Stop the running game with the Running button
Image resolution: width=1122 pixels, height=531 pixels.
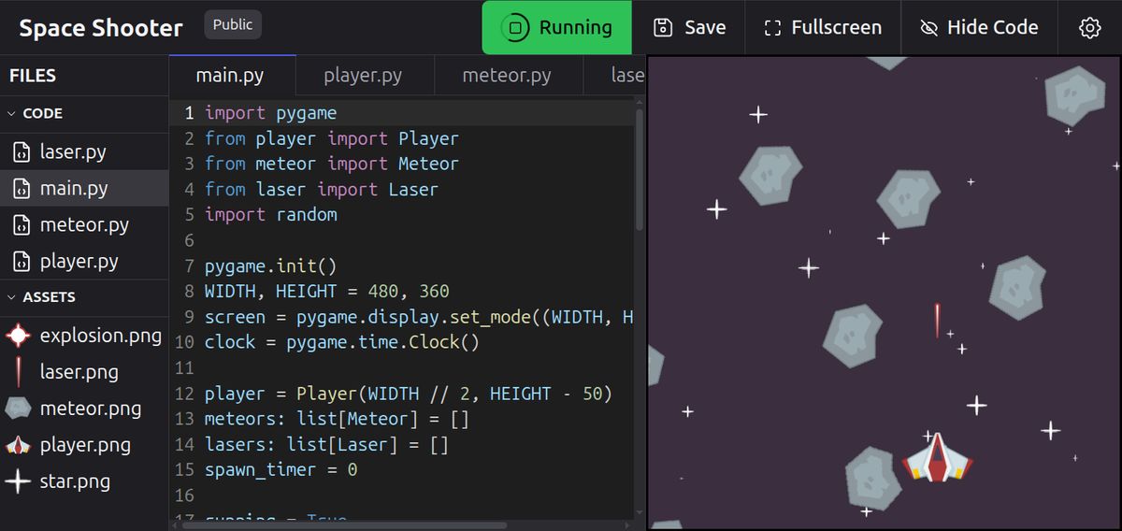coord(557,27)
